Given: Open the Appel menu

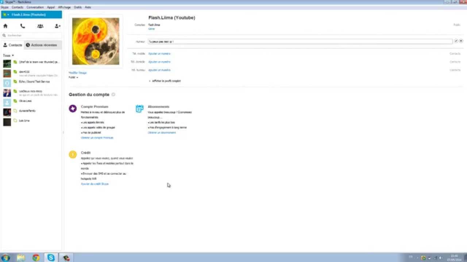Looking at the screenshot, I should [51, 7].
